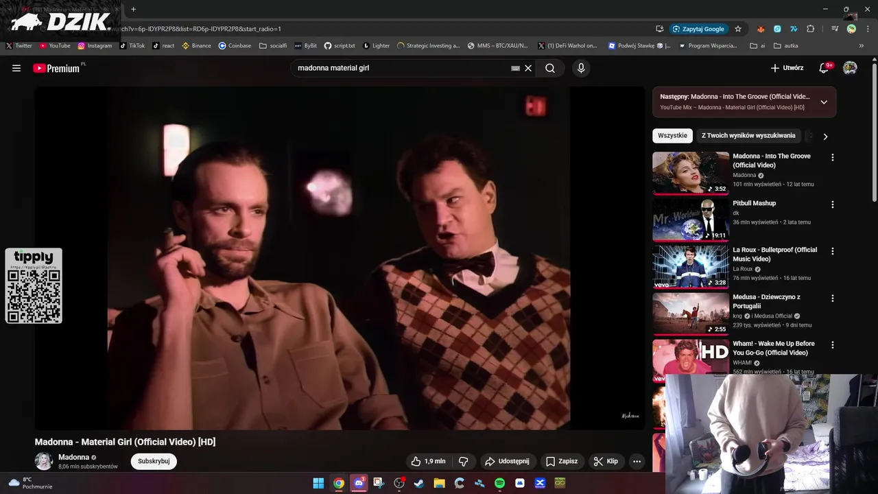Image resolution: width=878 pixels, height=494 pixels.
Task: Subscribe with the Subskrybuj button
Action: [154, 461]
